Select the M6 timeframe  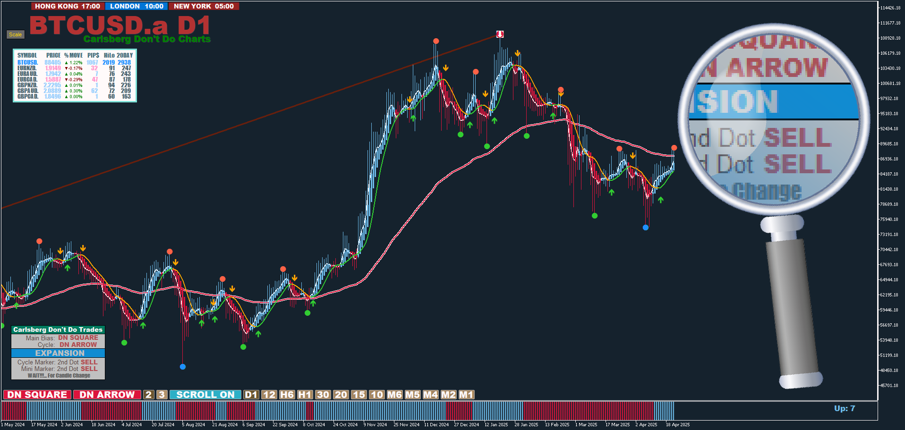pyautogui.click(x=395, y=395)
